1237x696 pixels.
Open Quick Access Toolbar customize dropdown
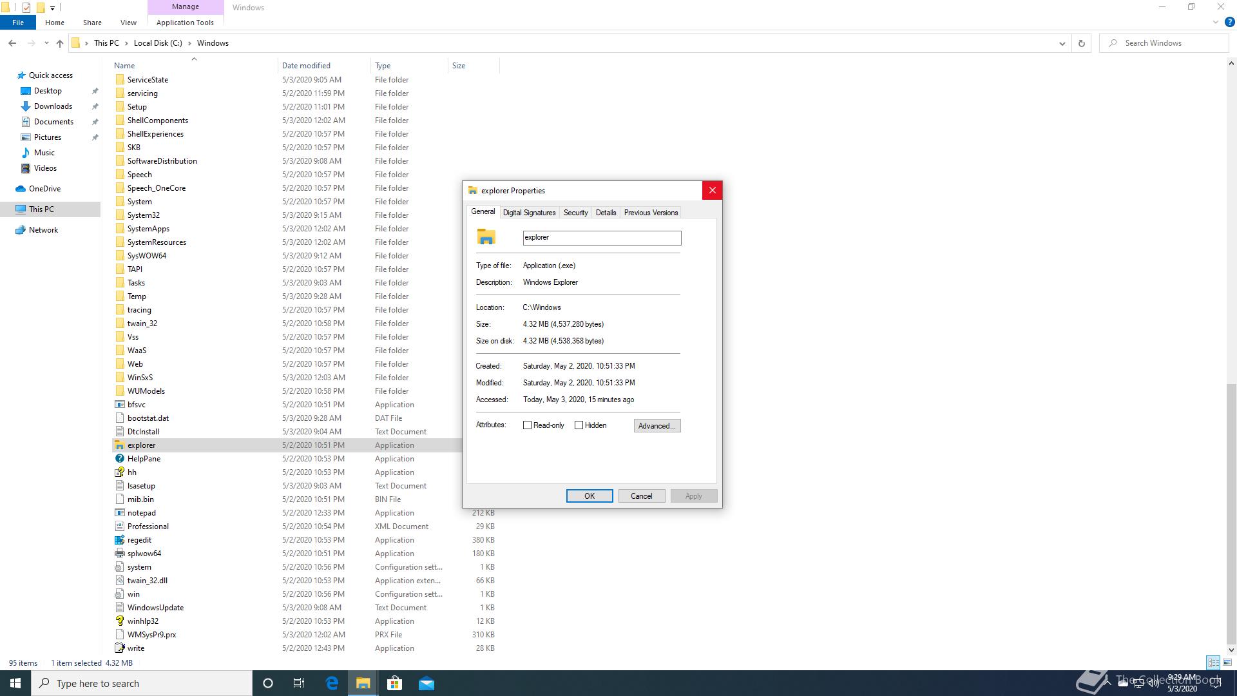pyautogui.click(x=53, y=8)
